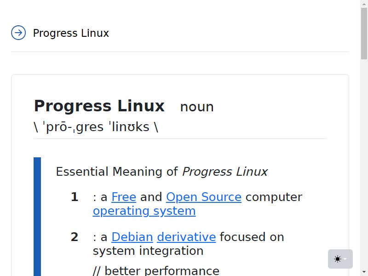The image size is (368, 276).
Task: Click definition number 1
Action: [75, 197]
